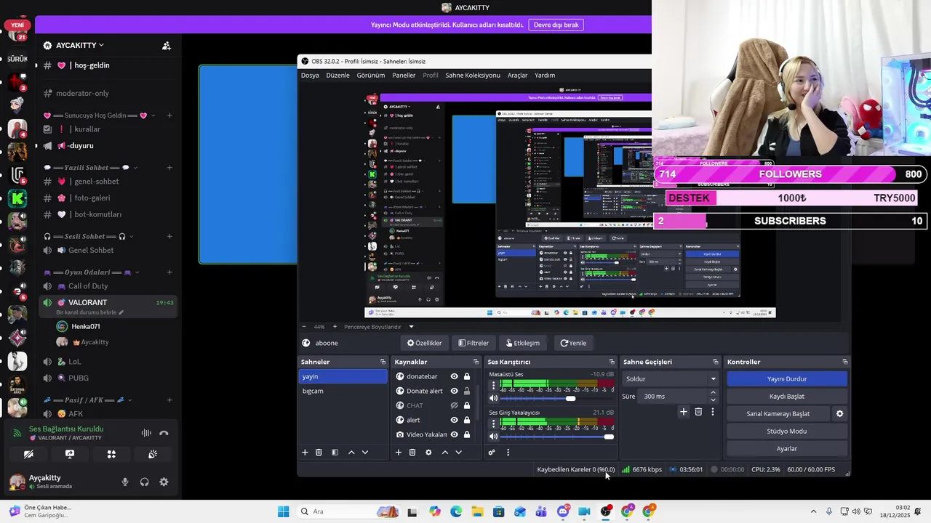Open Discord activities button in voice panel

[x=111, y=454]
